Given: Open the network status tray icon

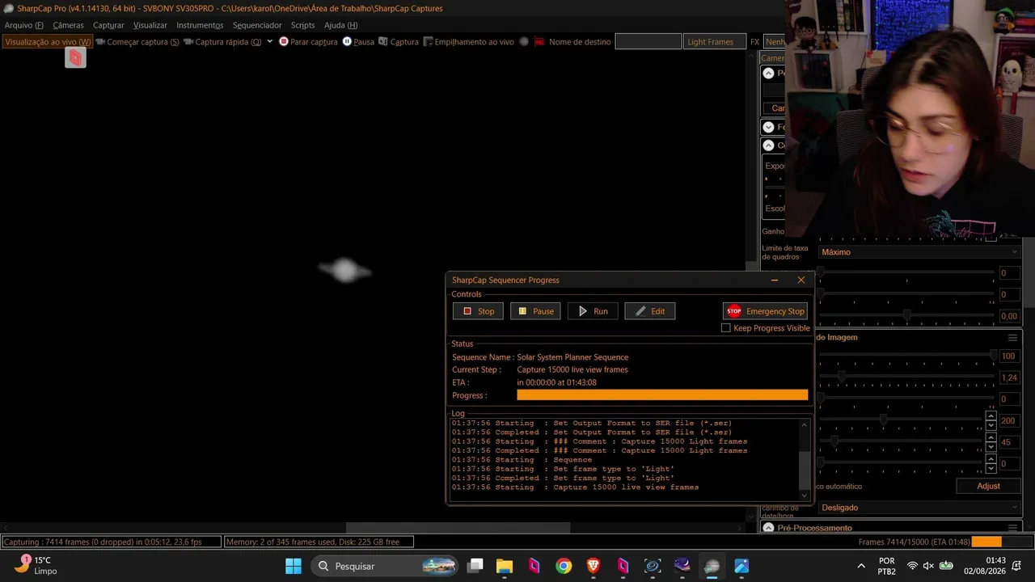Looking at the screenshot, I should tap(912, 566).
